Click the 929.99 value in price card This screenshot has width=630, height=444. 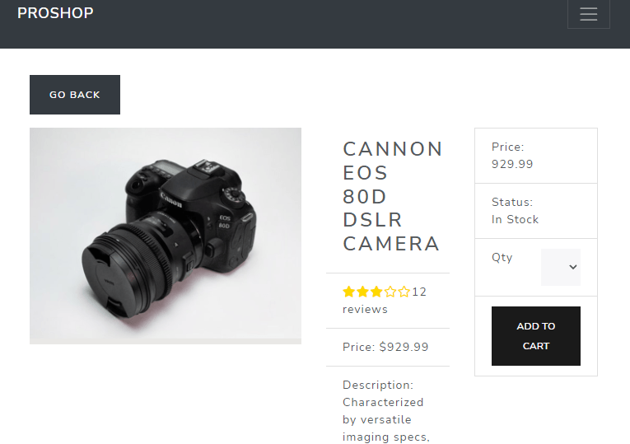[x=512, y=164]
